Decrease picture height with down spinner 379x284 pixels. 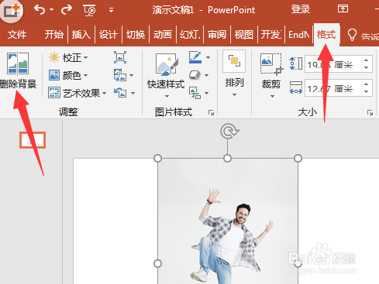366,67
